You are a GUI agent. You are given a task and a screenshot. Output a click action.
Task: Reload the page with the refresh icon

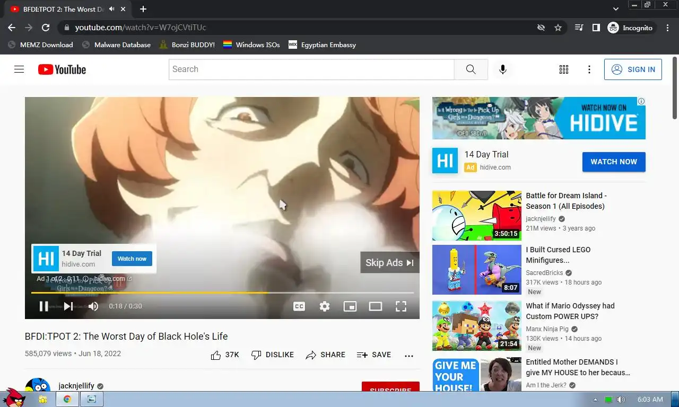click(46, 28)
